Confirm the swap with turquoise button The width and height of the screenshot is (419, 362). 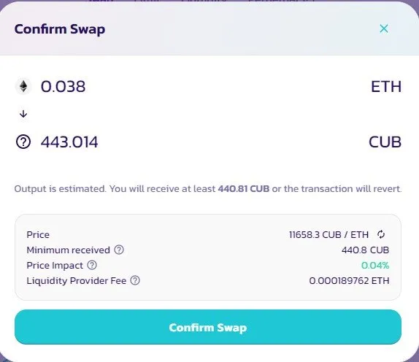(x=208, y=327)
